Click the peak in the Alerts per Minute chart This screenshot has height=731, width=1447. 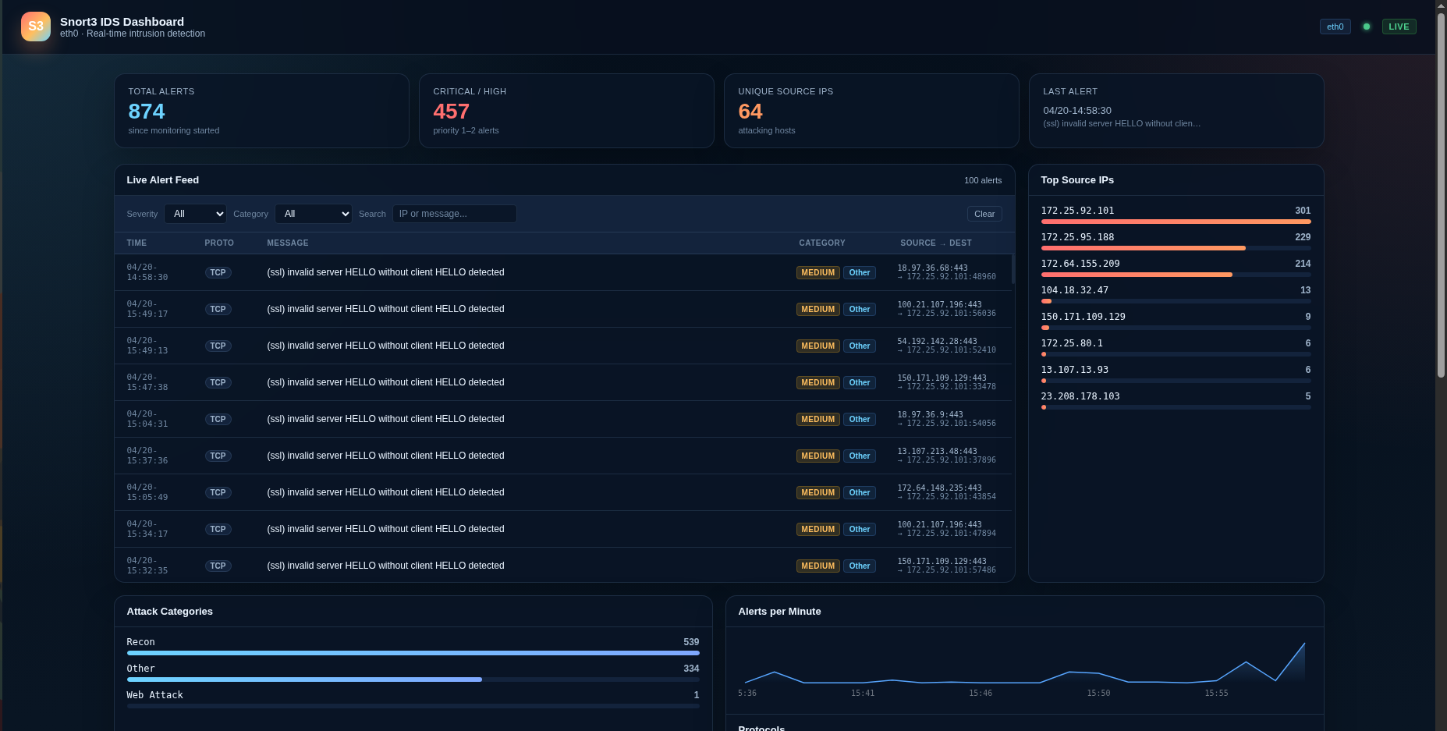(x=1303, y=644)
